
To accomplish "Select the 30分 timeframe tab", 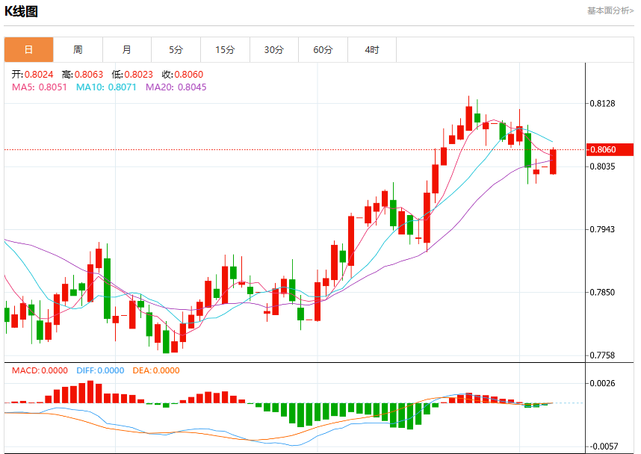I will pyautogui.click(x=274, y=50).
